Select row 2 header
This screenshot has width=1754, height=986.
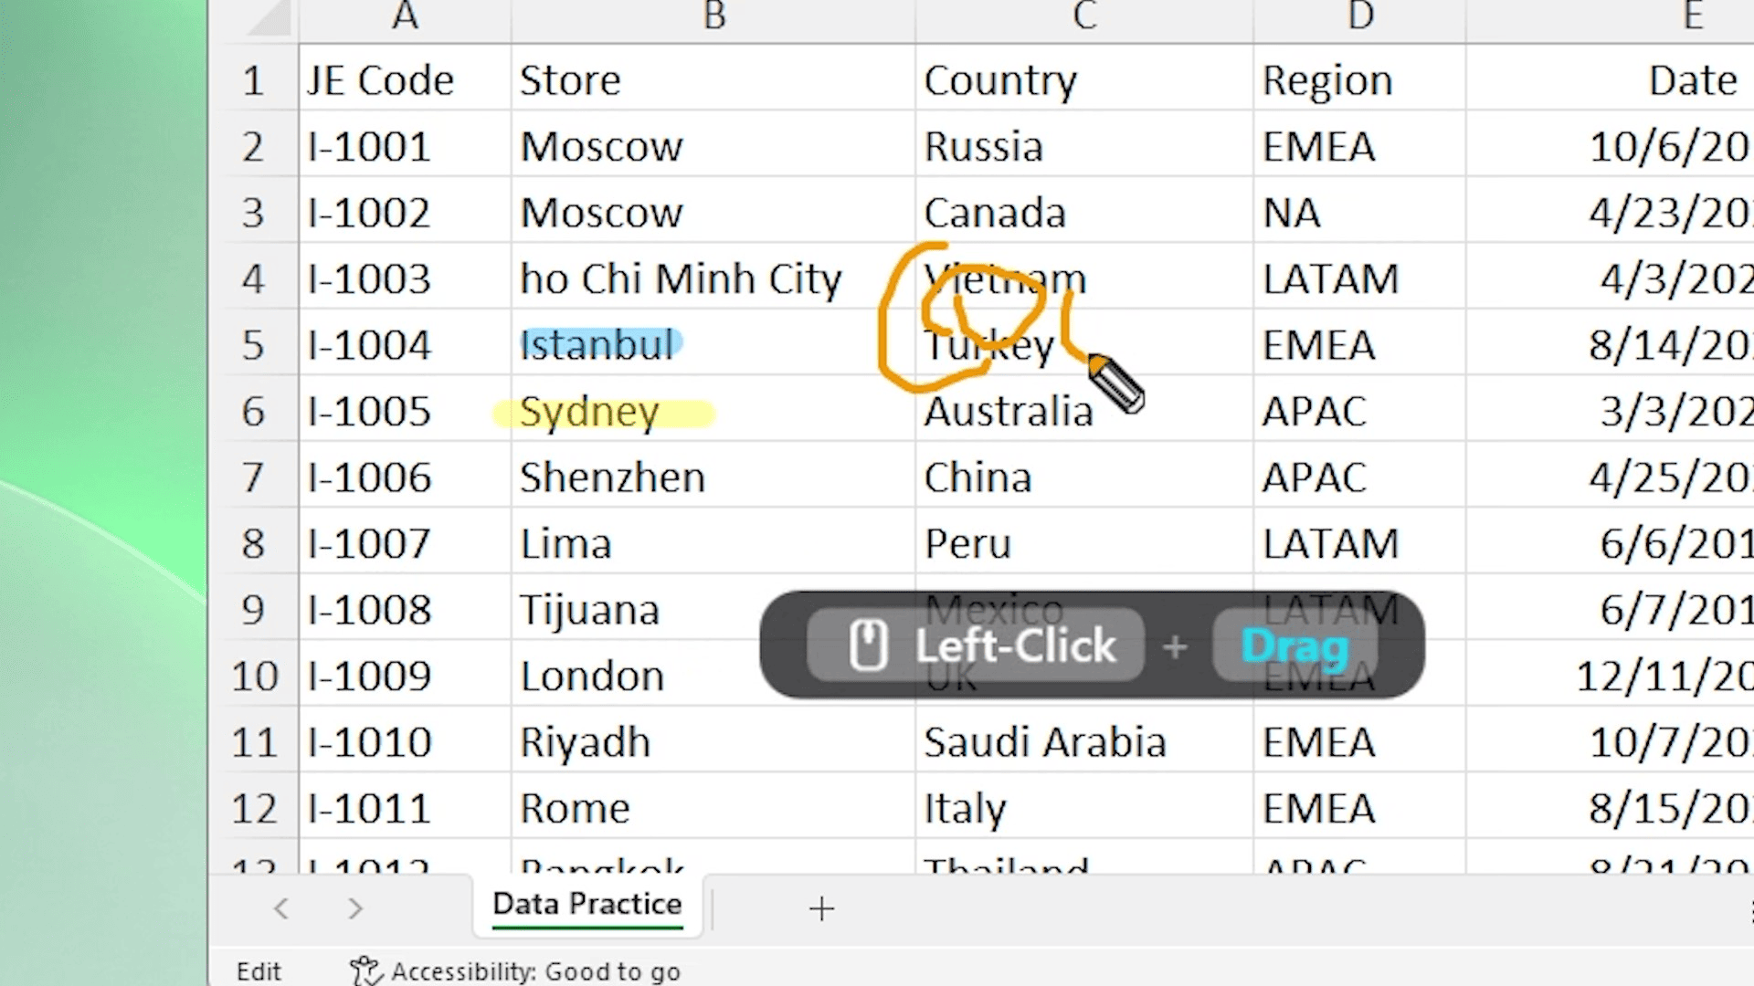[x=253, y=146]
